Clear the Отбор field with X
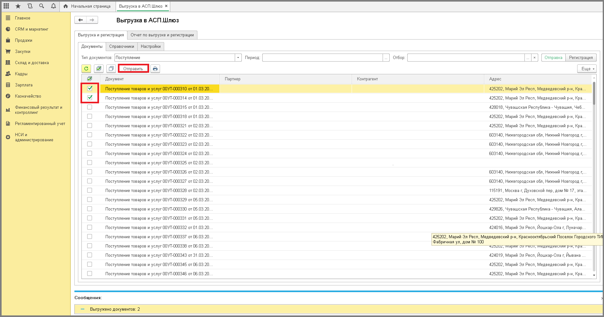The height and width of the screenshot is (317, 604). tap(535, 58)
